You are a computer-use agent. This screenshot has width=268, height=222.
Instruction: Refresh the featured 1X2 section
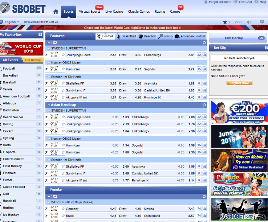coord(204,43)
